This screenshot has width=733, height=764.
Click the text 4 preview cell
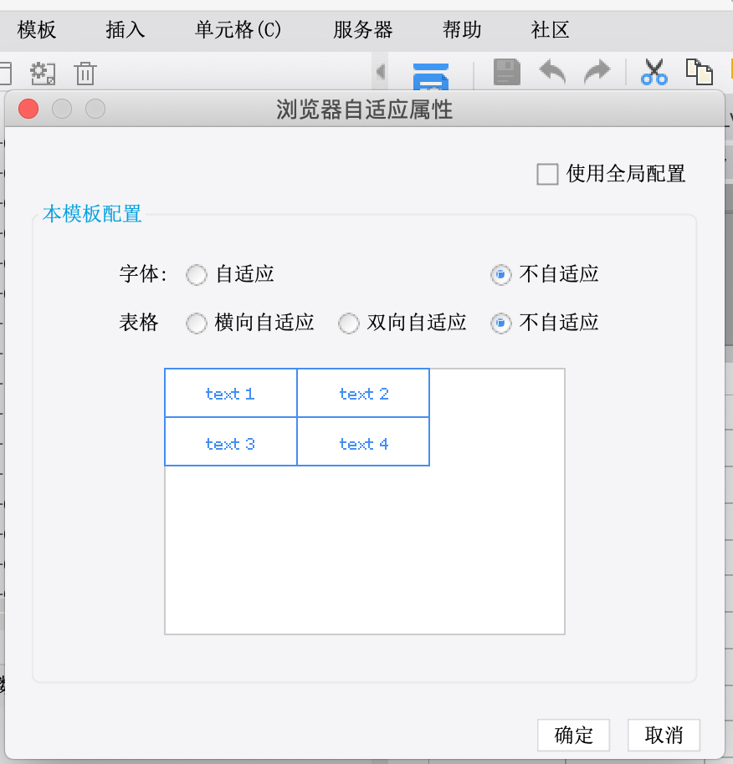[363, 441]
